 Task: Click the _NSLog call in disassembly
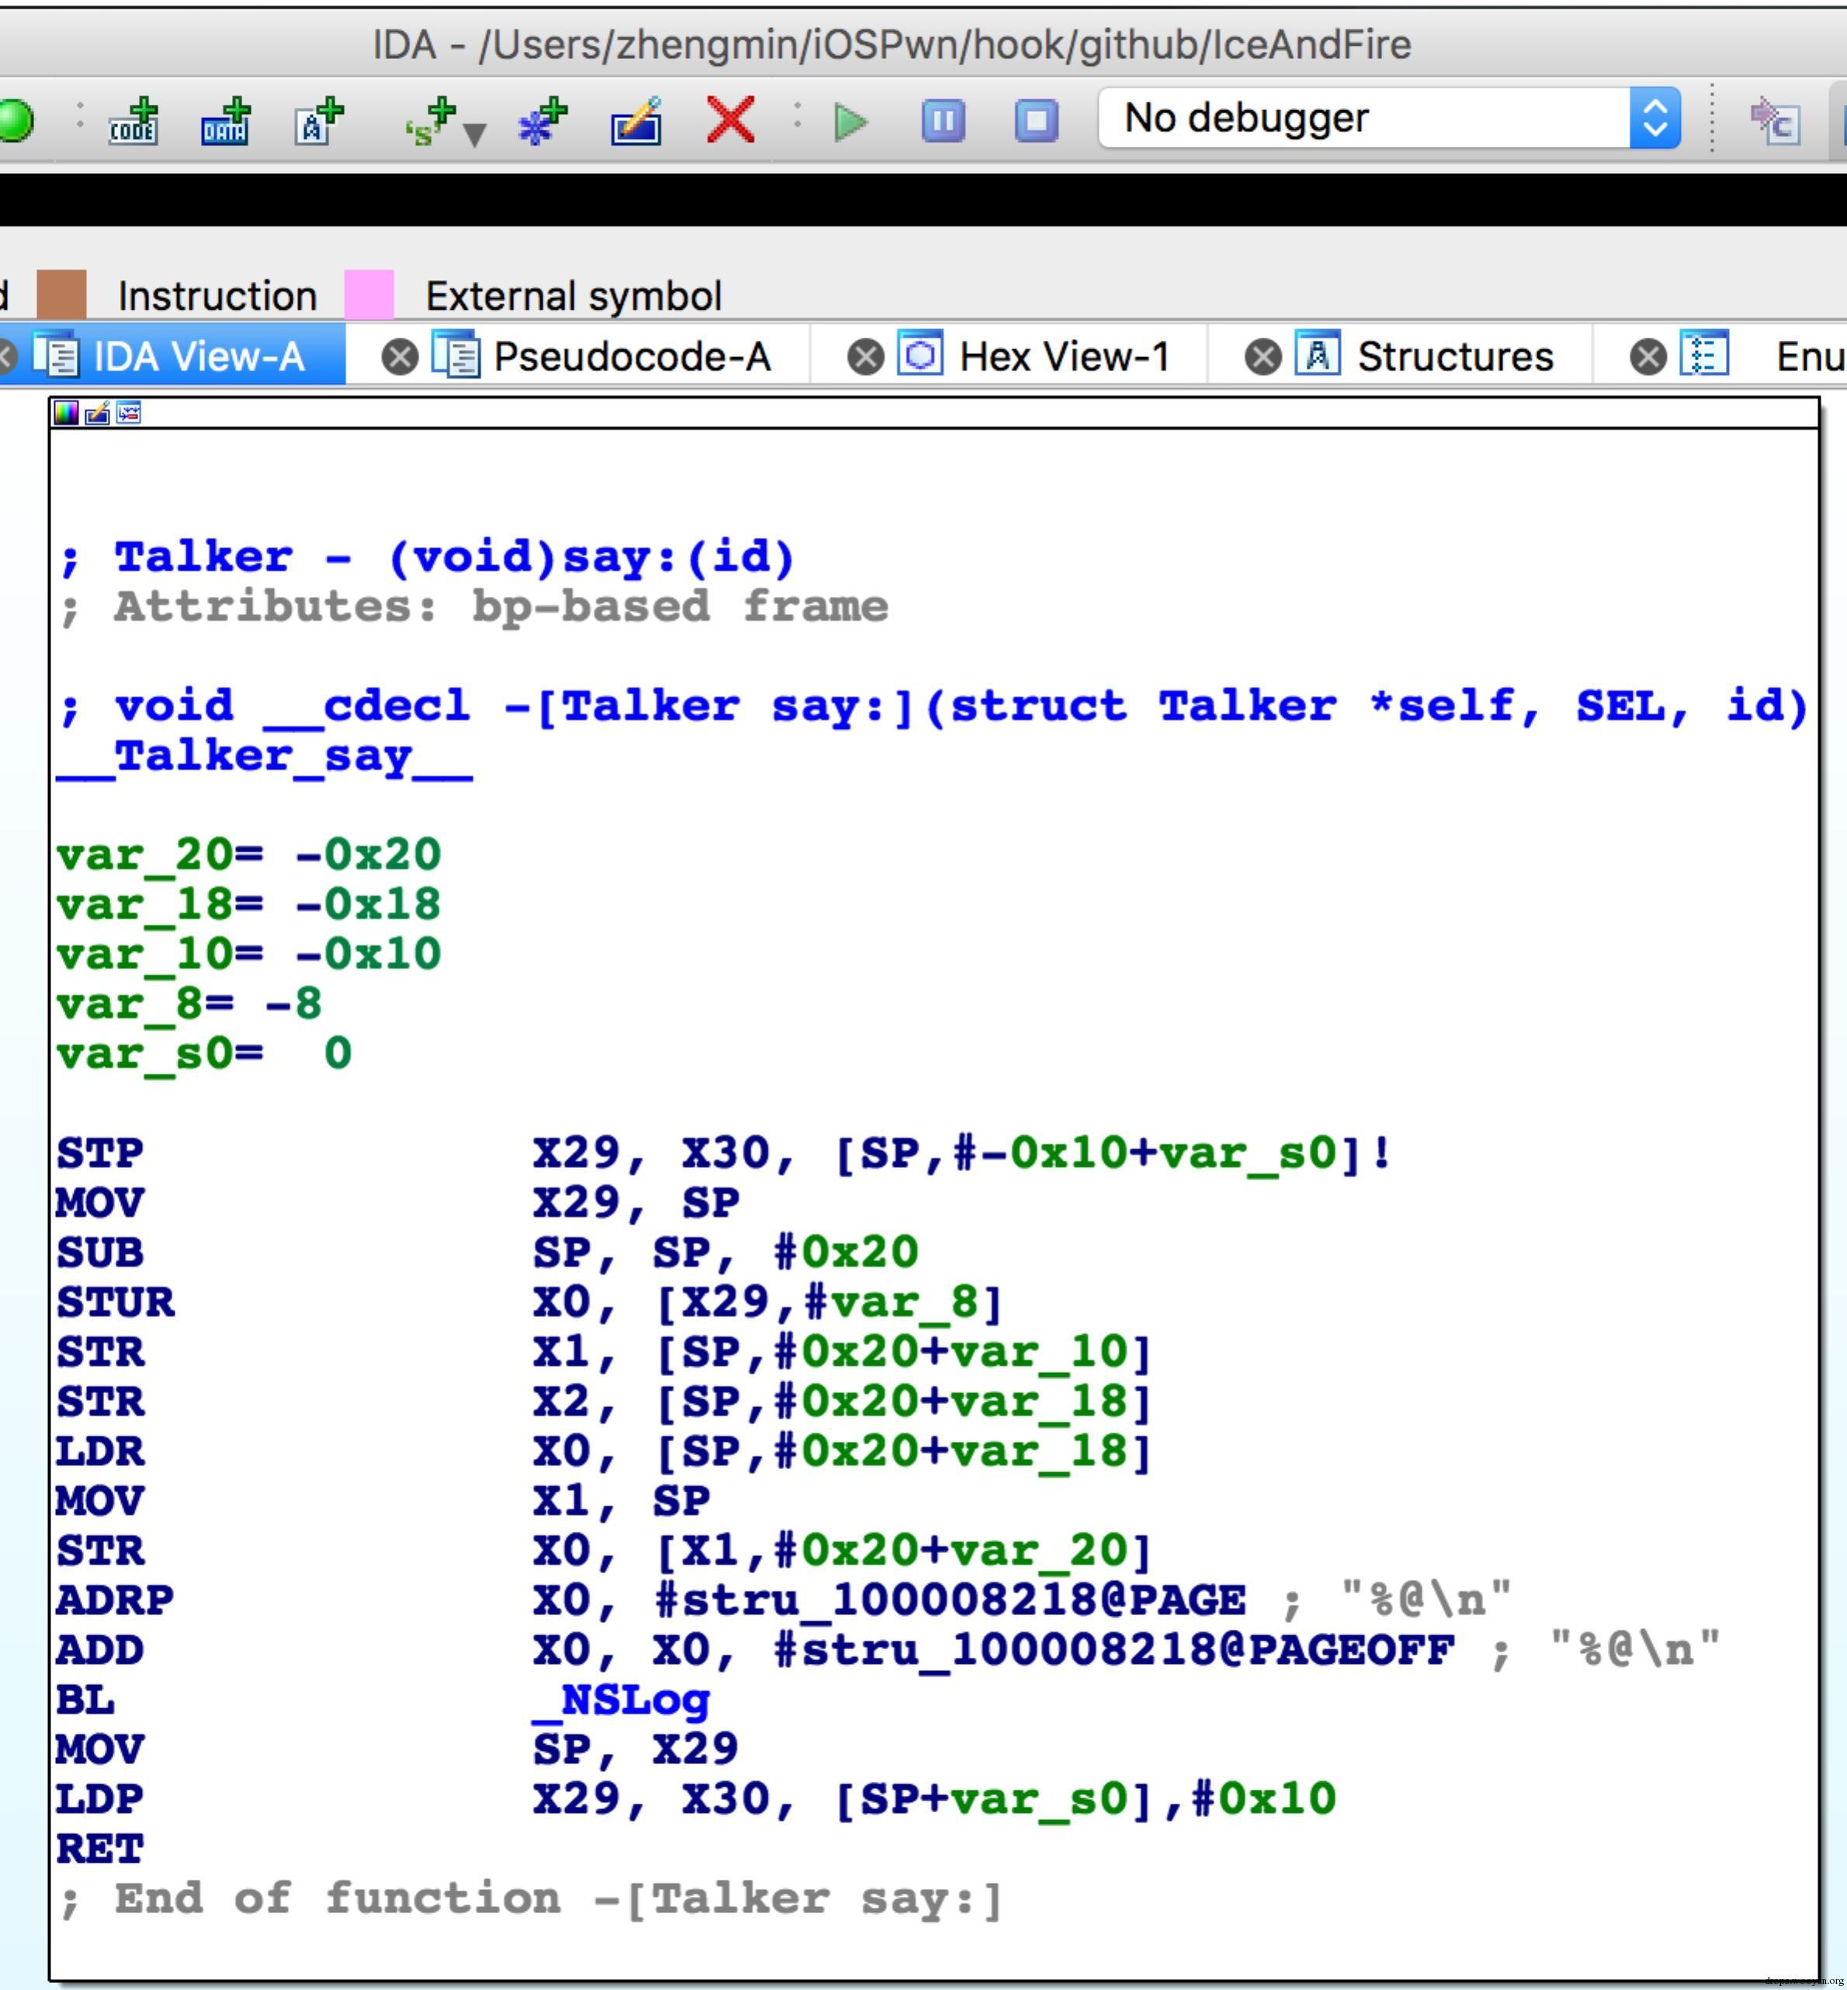[x=621, y=1701]
